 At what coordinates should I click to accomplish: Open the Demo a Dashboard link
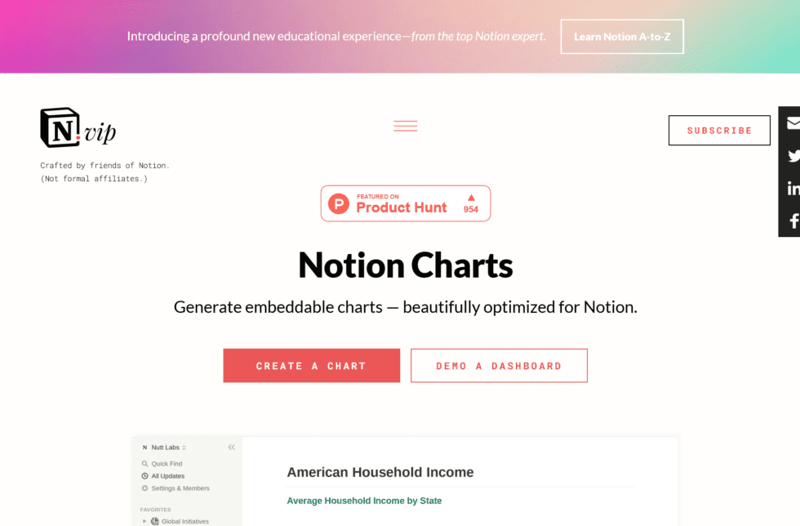[499, 365]
